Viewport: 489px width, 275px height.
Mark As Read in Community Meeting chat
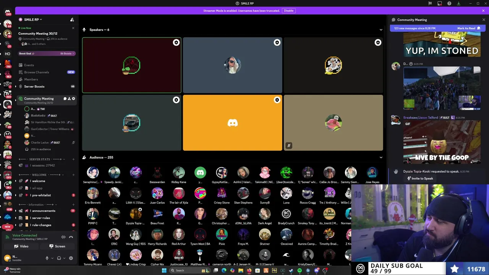(469, 28)
